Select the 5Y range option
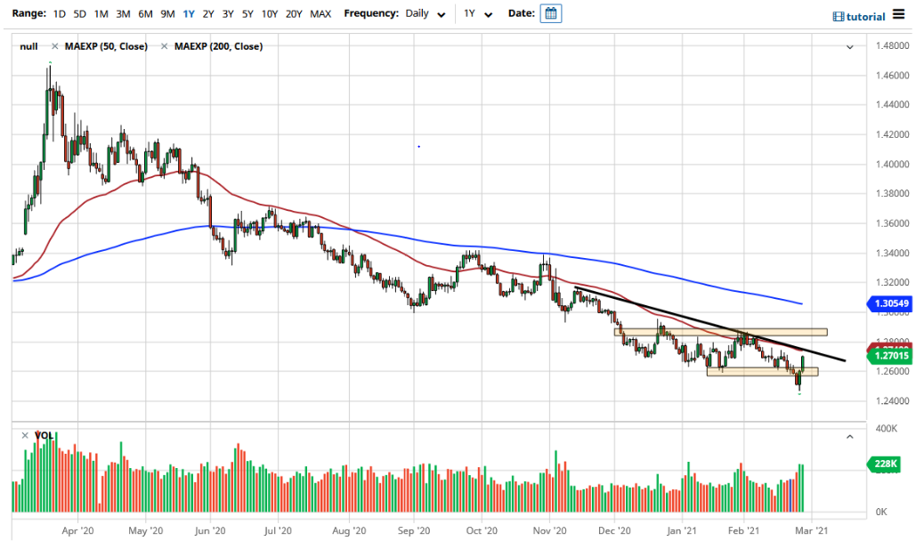916x541 pixels. coord(247,13)
